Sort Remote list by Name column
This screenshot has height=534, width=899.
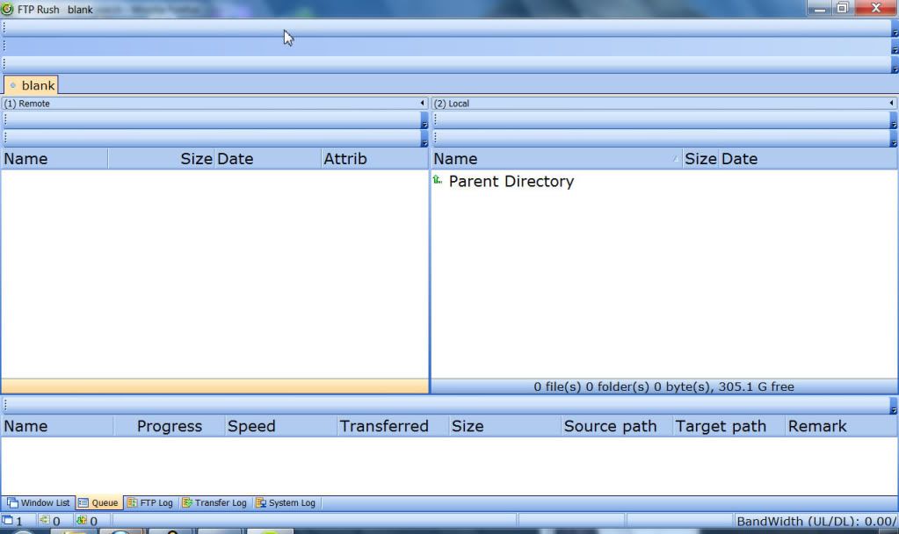(x=54, y=159)
